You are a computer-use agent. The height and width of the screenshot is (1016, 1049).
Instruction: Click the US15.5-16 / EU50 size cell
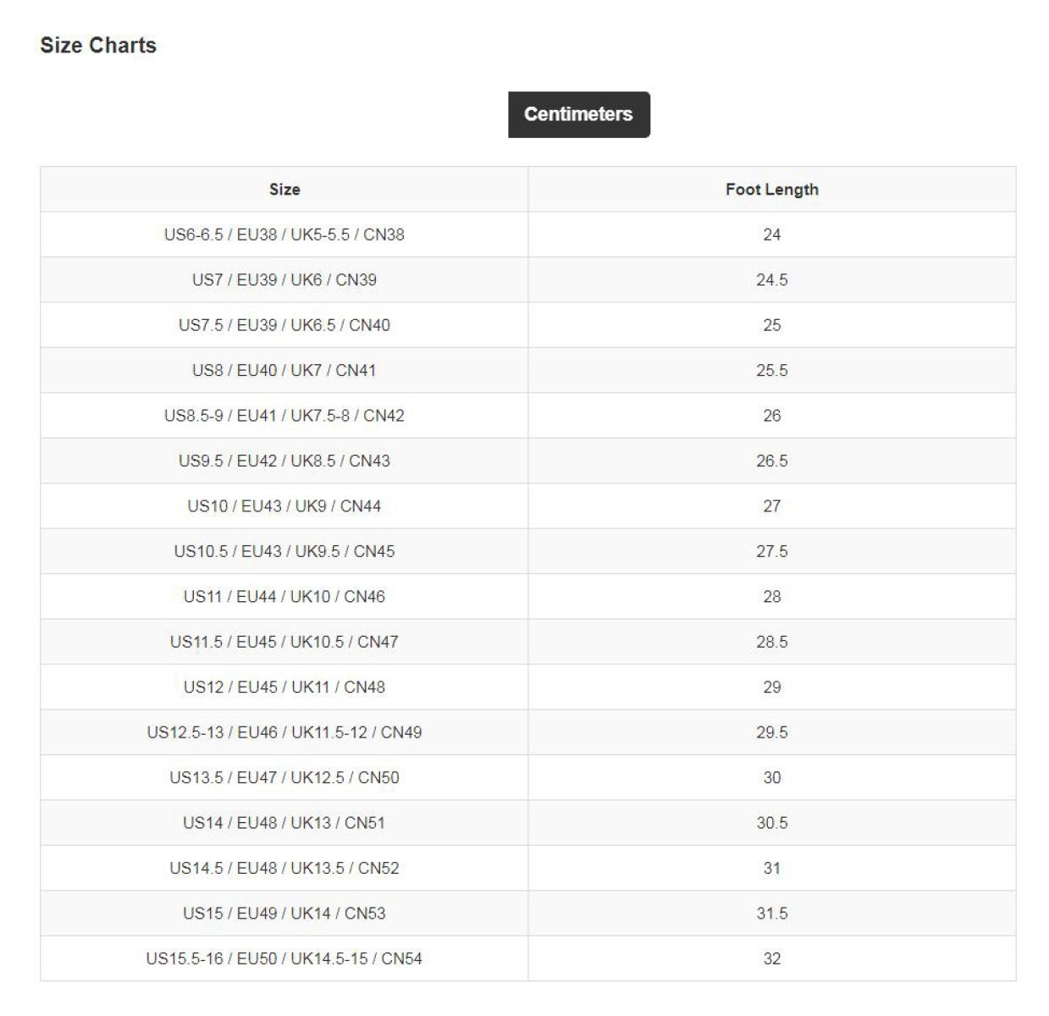pos(284,959)
